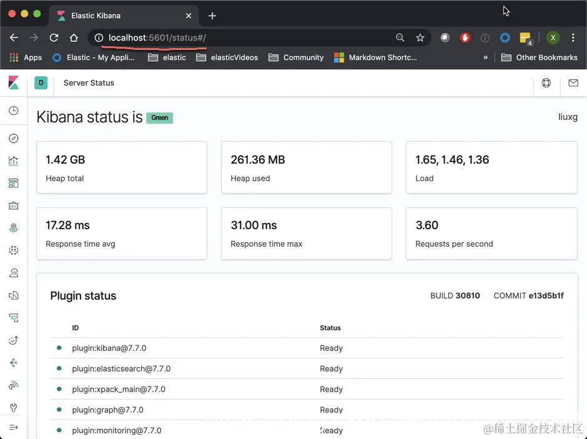Go forward in browser history
587x439 pixels.
[34, 37]
